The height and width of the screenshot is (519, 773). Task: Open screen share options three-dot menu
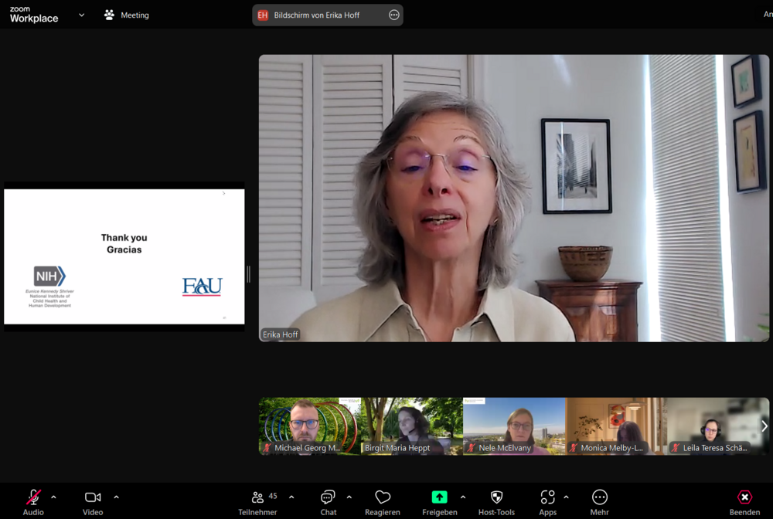tap(394, 15)
